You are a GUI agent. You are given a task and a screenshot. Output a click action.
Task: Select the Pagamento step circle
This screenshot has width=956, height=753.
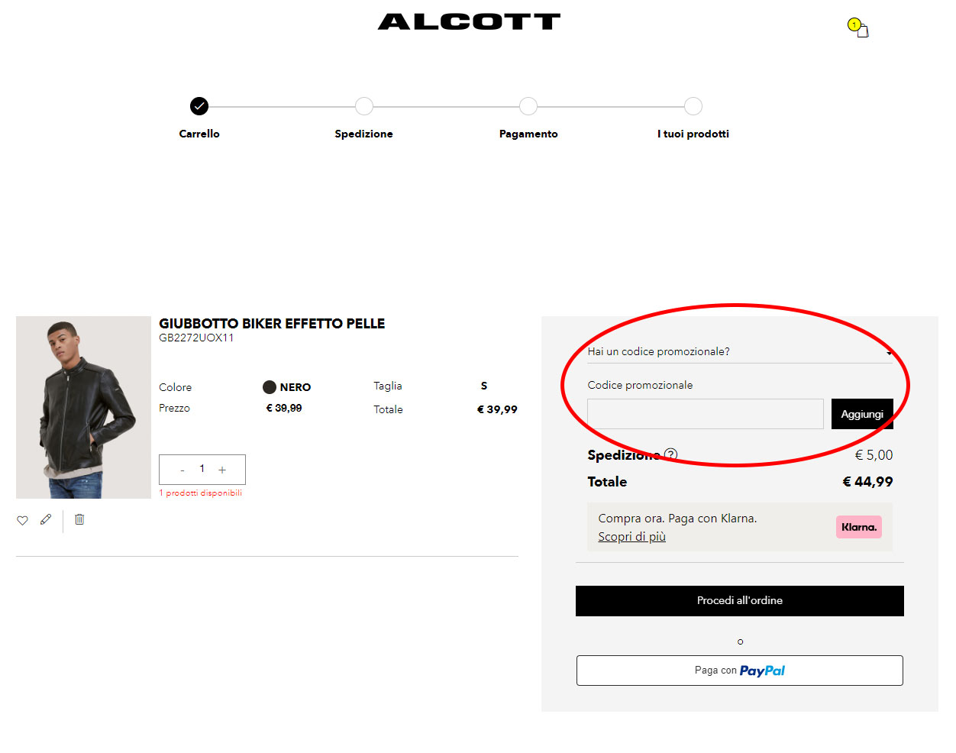point(528,106)
